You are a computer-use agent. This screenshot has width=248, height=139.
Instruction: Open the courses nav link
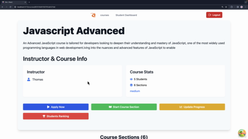[105, 15]
